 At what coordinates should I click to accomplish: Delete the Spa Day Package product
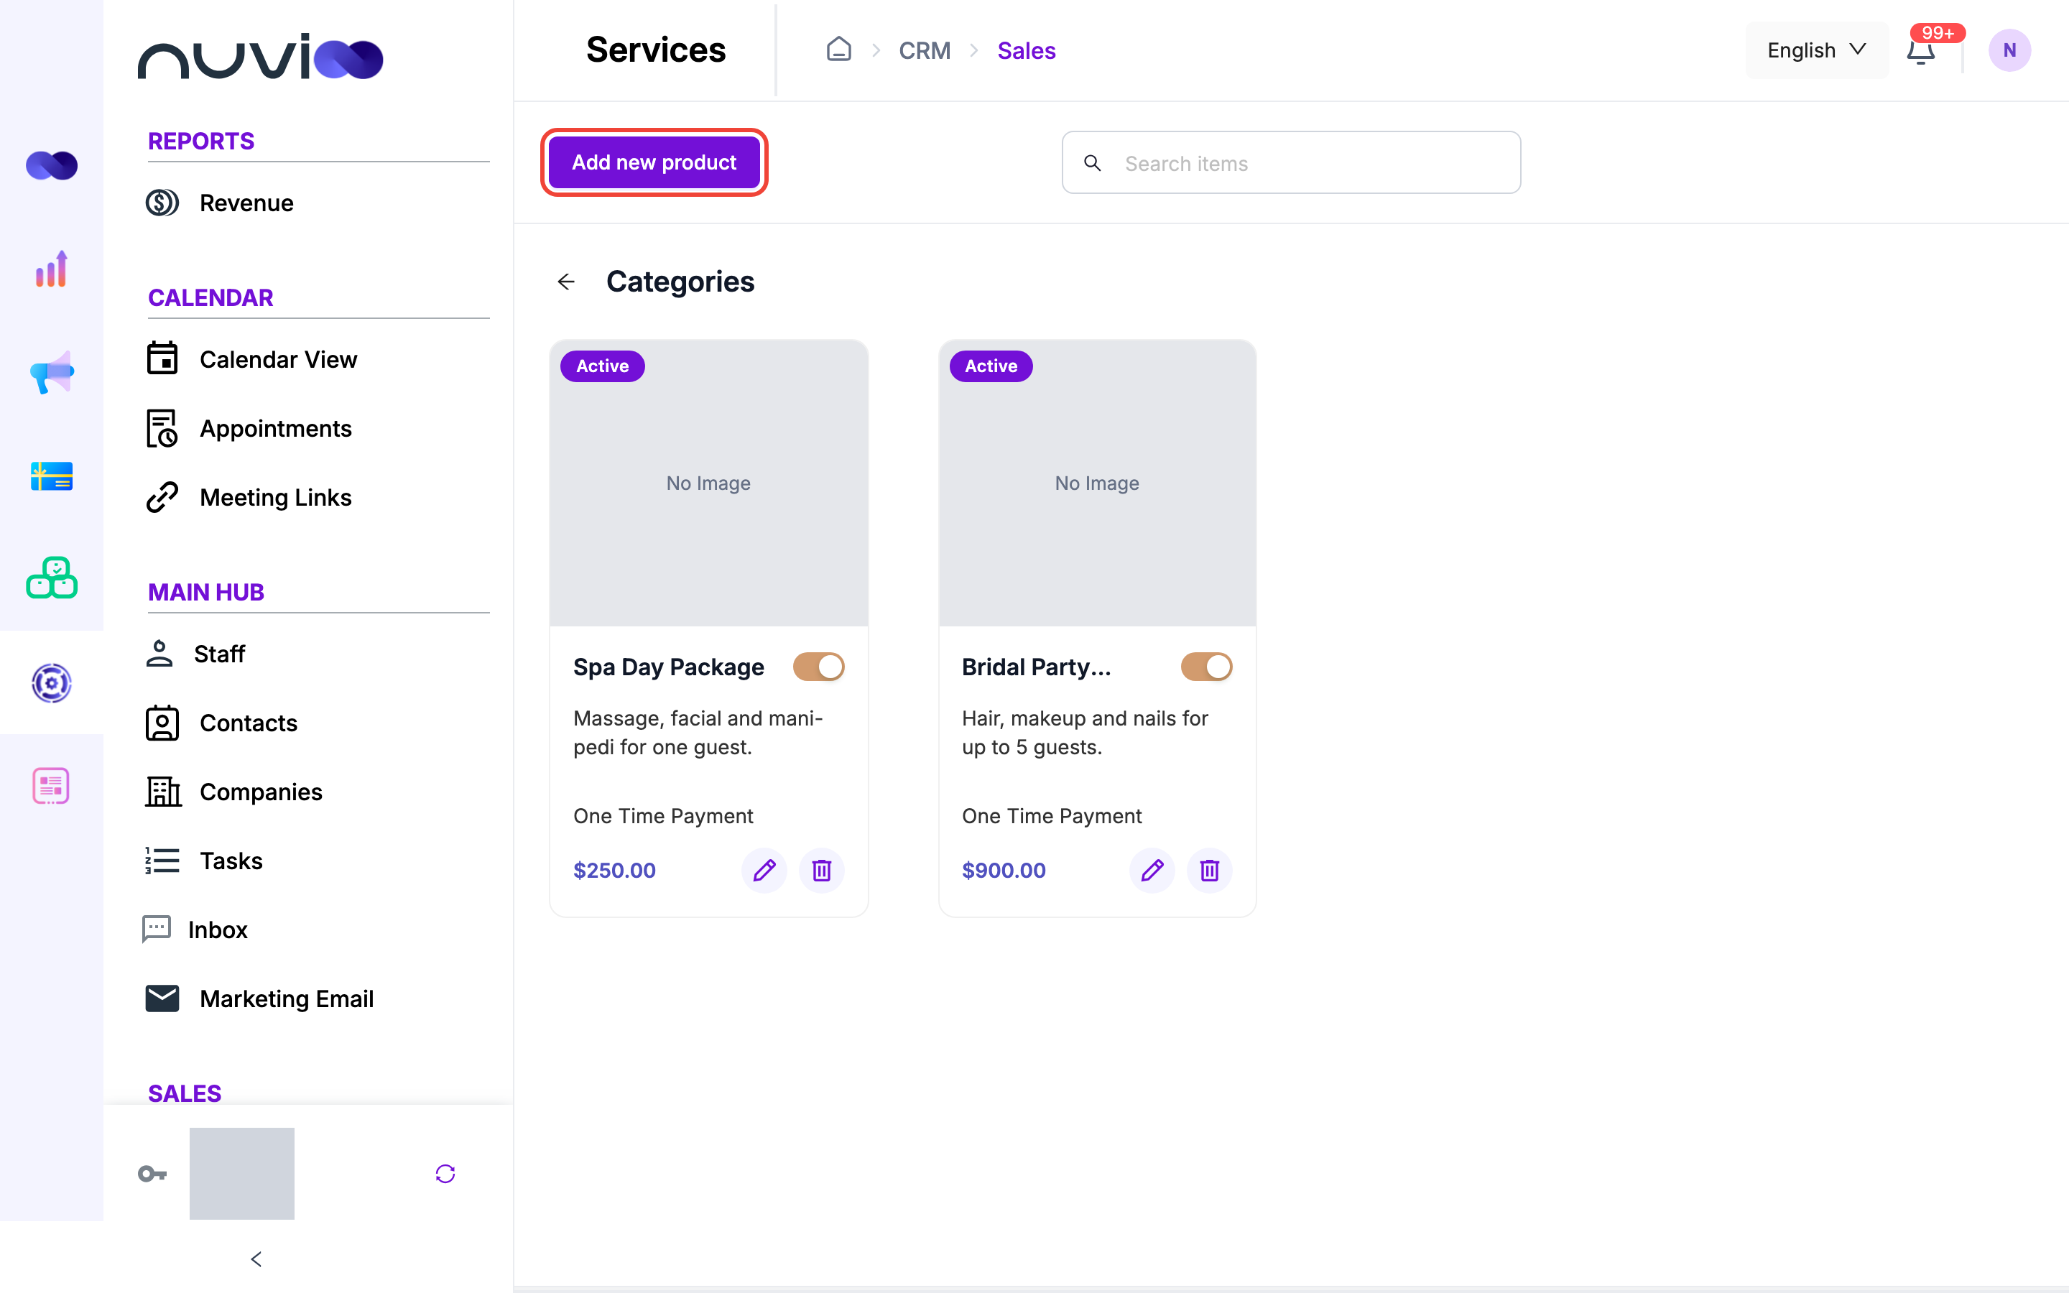point(820,871)
